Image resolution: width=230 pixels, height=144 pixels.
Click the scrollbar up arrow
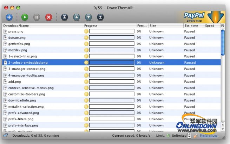coord(223,124)
